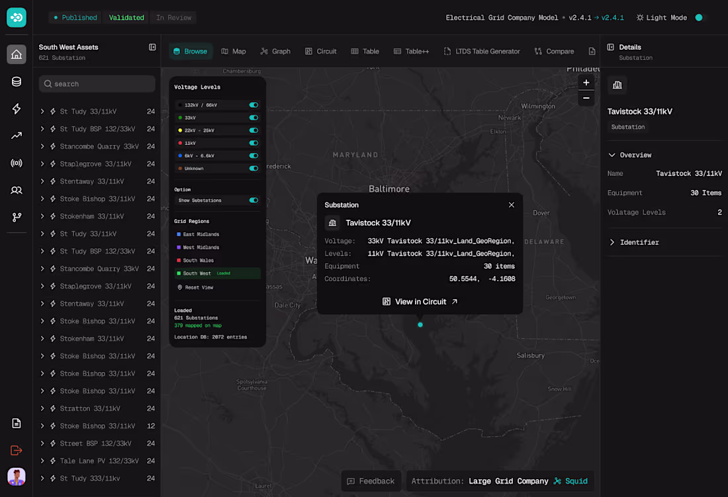Screen dimensions: 728x497
Task: Switch to the Map tab
Action: (234, 52)
